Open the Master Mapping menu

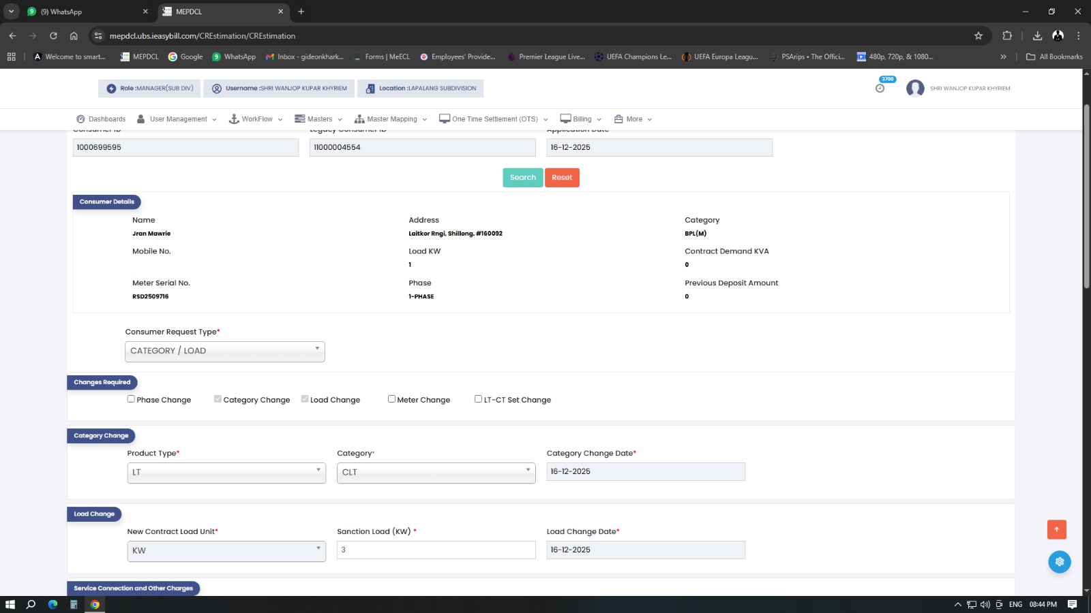[391, 119]
